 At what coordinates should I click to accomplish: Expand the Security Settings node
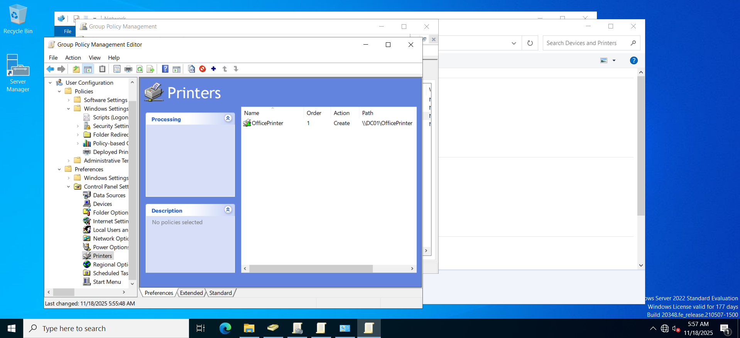78,126
